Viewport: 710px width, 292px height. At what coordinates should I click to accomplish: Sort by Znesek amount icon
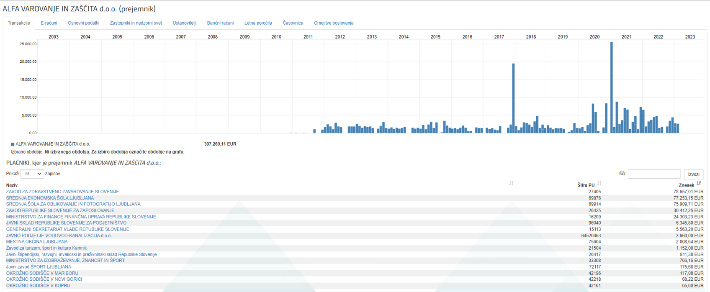pyautogui.click(x=699, y=183)
